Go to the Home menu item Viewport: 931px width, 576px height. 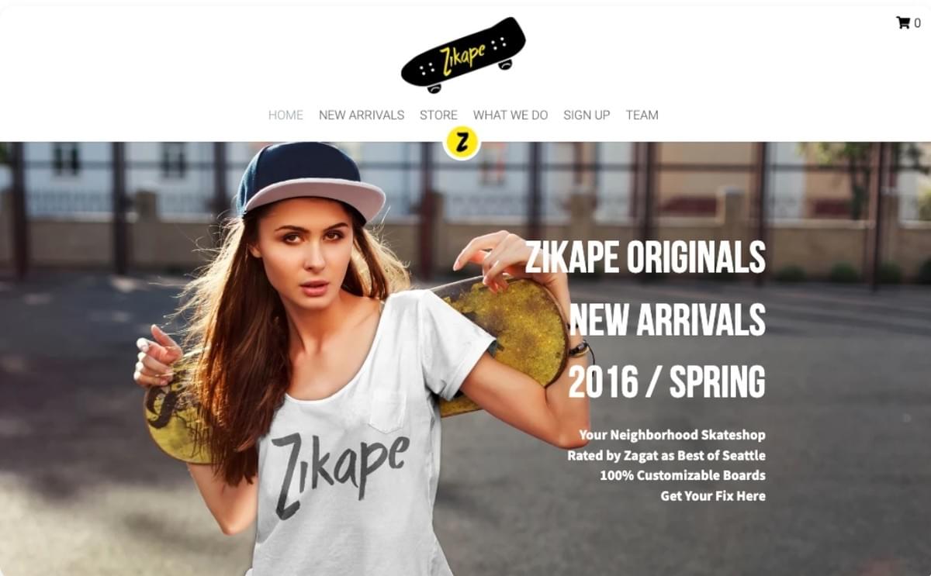point(286,115)
